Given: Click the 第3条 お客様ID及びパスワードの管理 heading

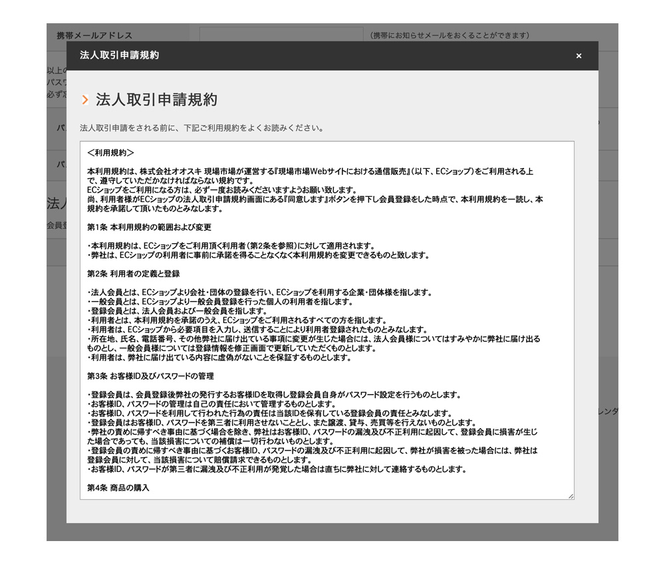Looking at the screenshot, I should tap(150, 376).
